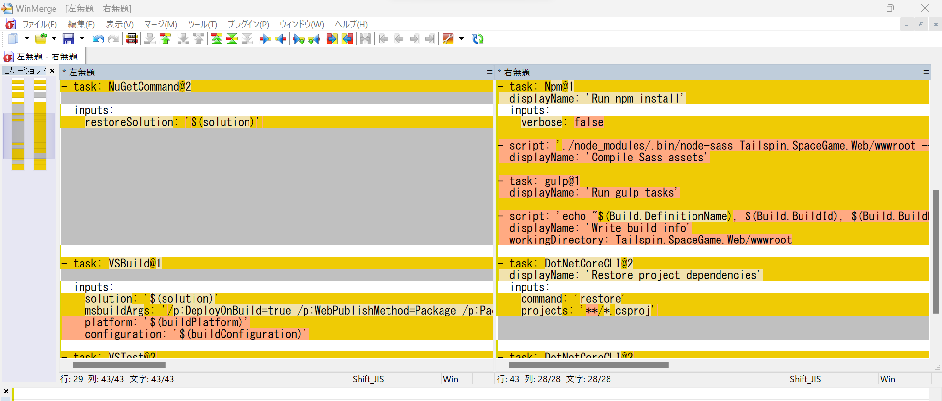The height and width of the screenshot is (401, 942).
Task: Click the Last File navigation icon
Action: click(x=430, y=39)
